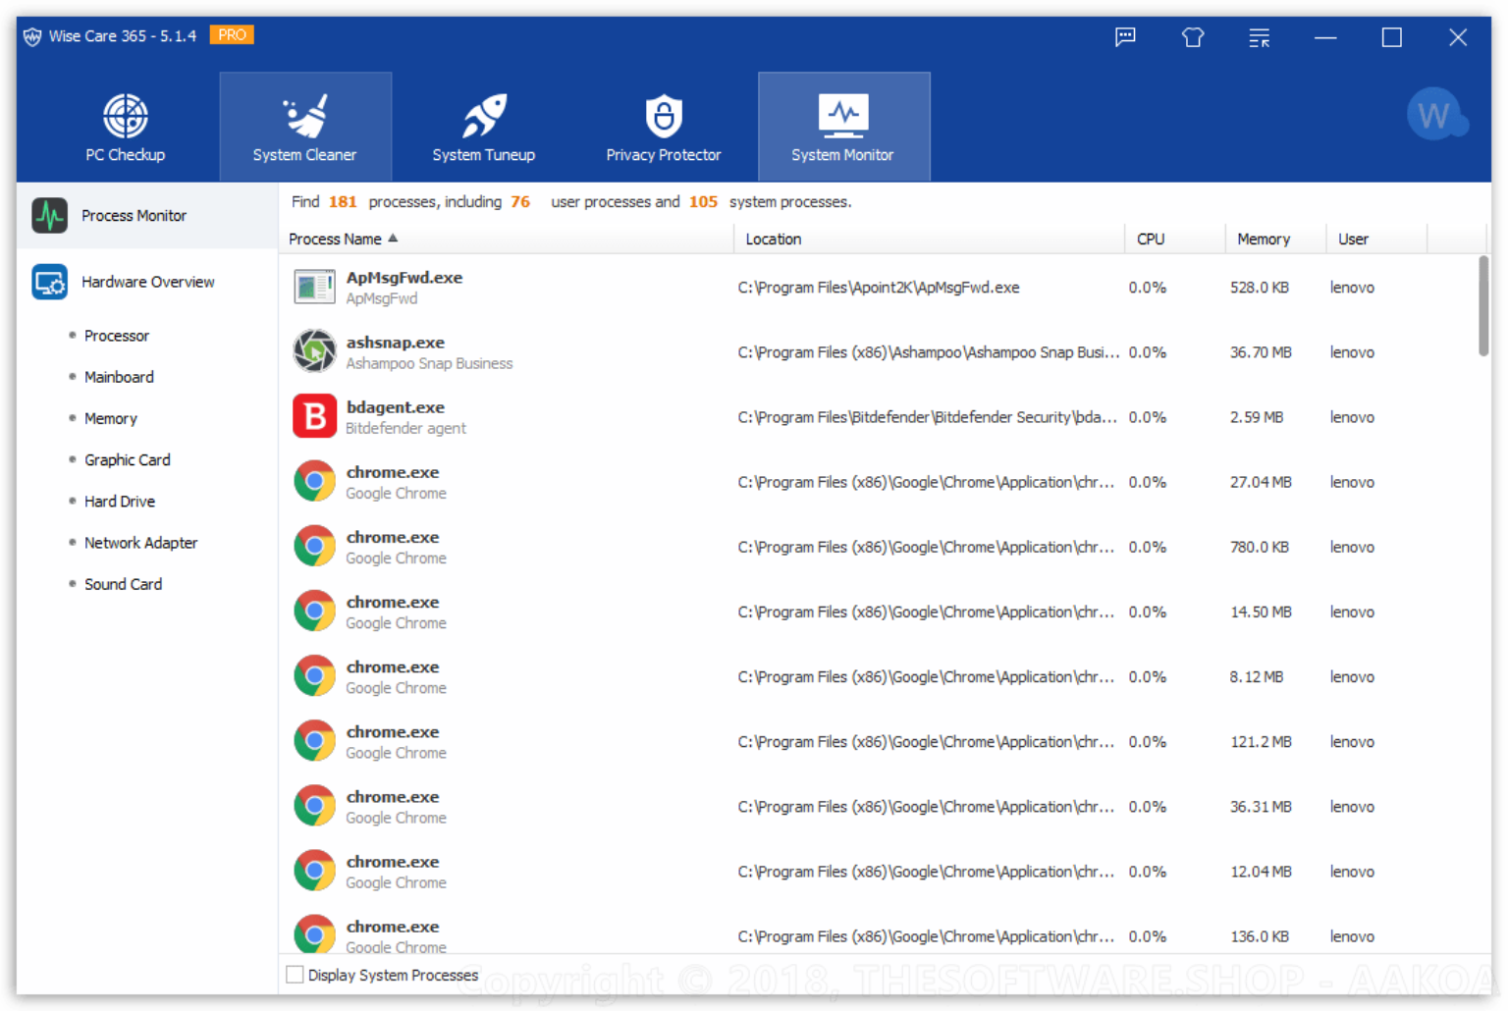Viewport: 1508px width, 1011px height.
Task: Click the Apoint2K ApMsgFwd.exe location path
Action: 879,288
